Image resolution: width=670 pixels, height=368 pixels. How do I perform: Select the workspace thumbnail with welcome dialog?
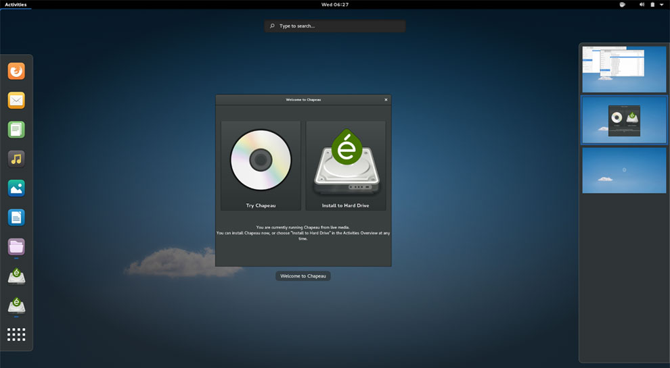click(x=624, y=120)
